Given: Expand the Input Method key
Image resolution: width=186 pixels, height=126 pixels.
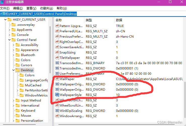Looking at the screenshot, I should point(13,100).
